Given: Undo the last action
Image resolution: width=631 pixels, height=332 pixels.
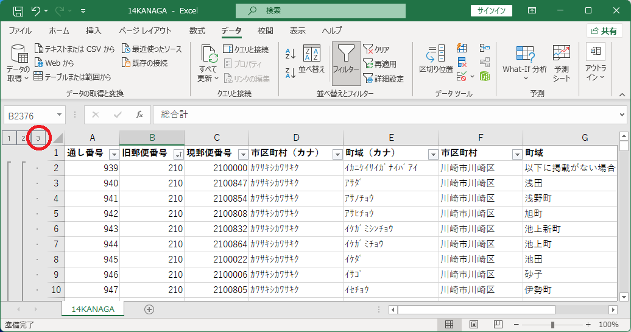Looking at the screenshot, I should pos(35,11).
